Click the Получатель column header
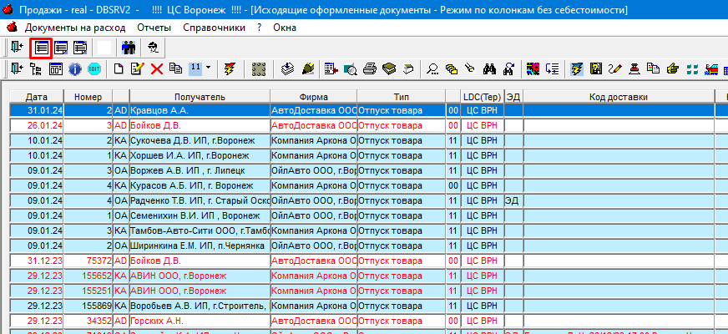728x334 pixels. coord(200,97)
